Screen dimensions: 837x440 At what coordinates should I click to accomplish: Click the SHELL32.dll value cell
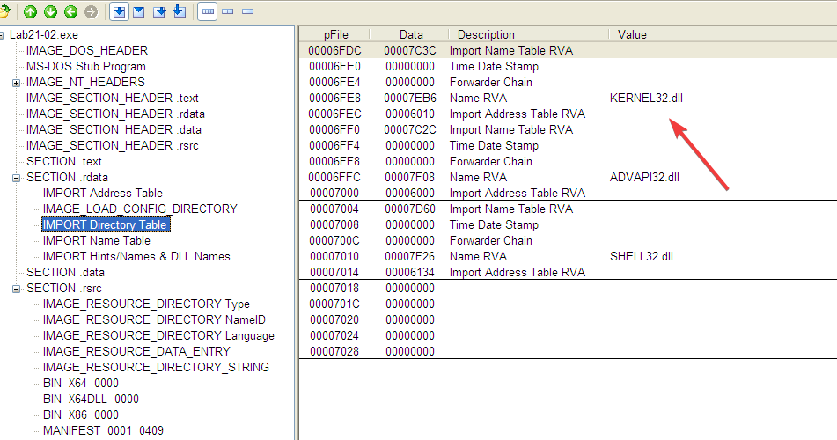coord(641,256)
